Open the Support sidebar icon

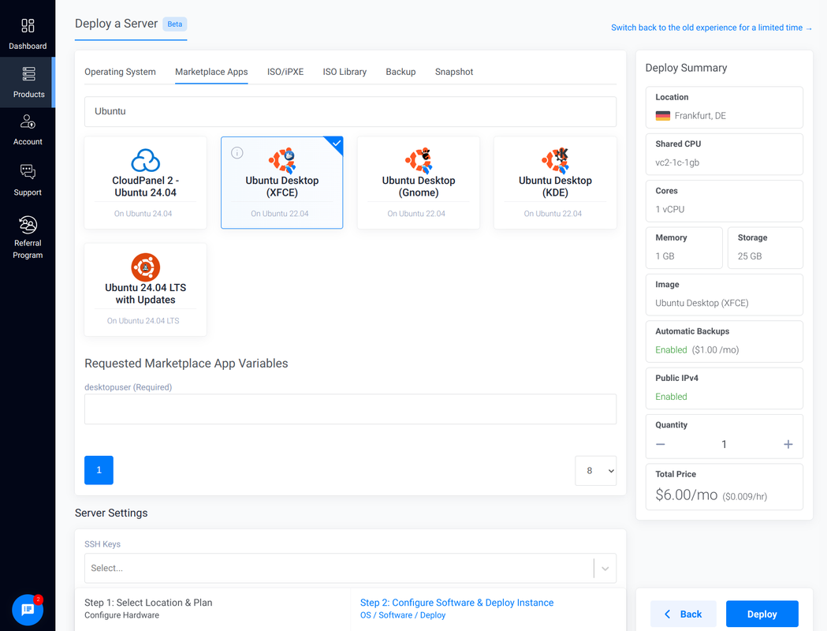[28, 171]
